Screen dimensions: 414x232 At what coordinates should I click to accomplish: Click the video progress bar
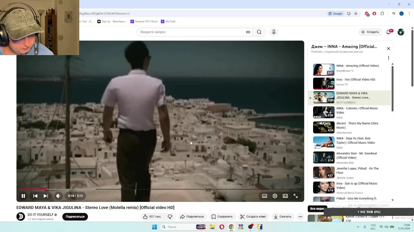pos(160,189)
